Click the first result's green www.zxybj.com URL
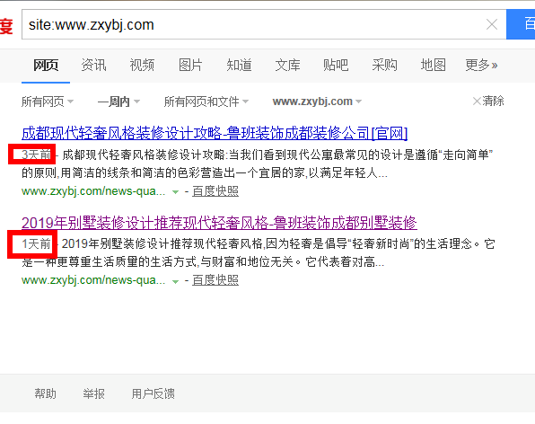Image resolution: width=535 pixels, height=424 pixels. [x=93, y=191]
